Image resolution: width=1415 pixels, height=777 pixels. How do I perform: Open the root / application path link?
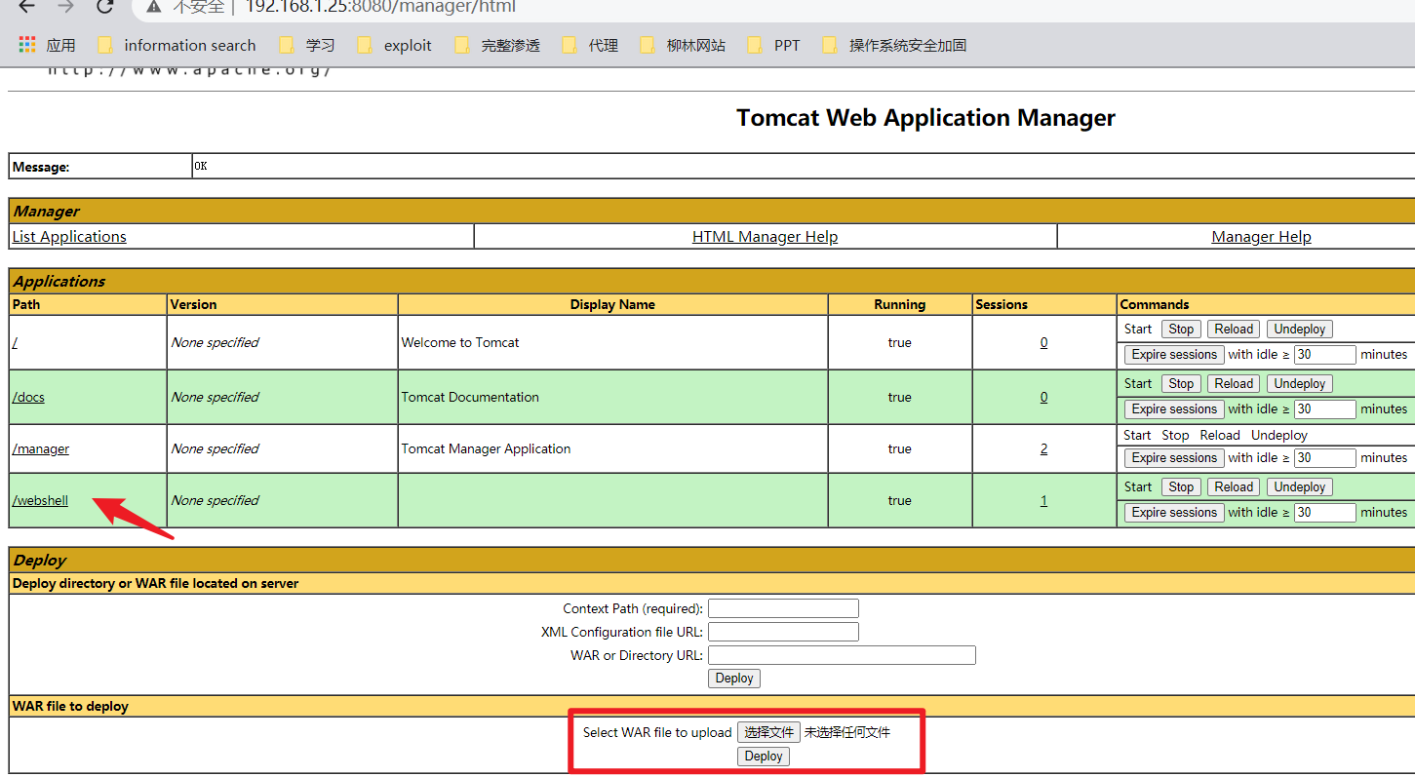[x=15, y=342]
